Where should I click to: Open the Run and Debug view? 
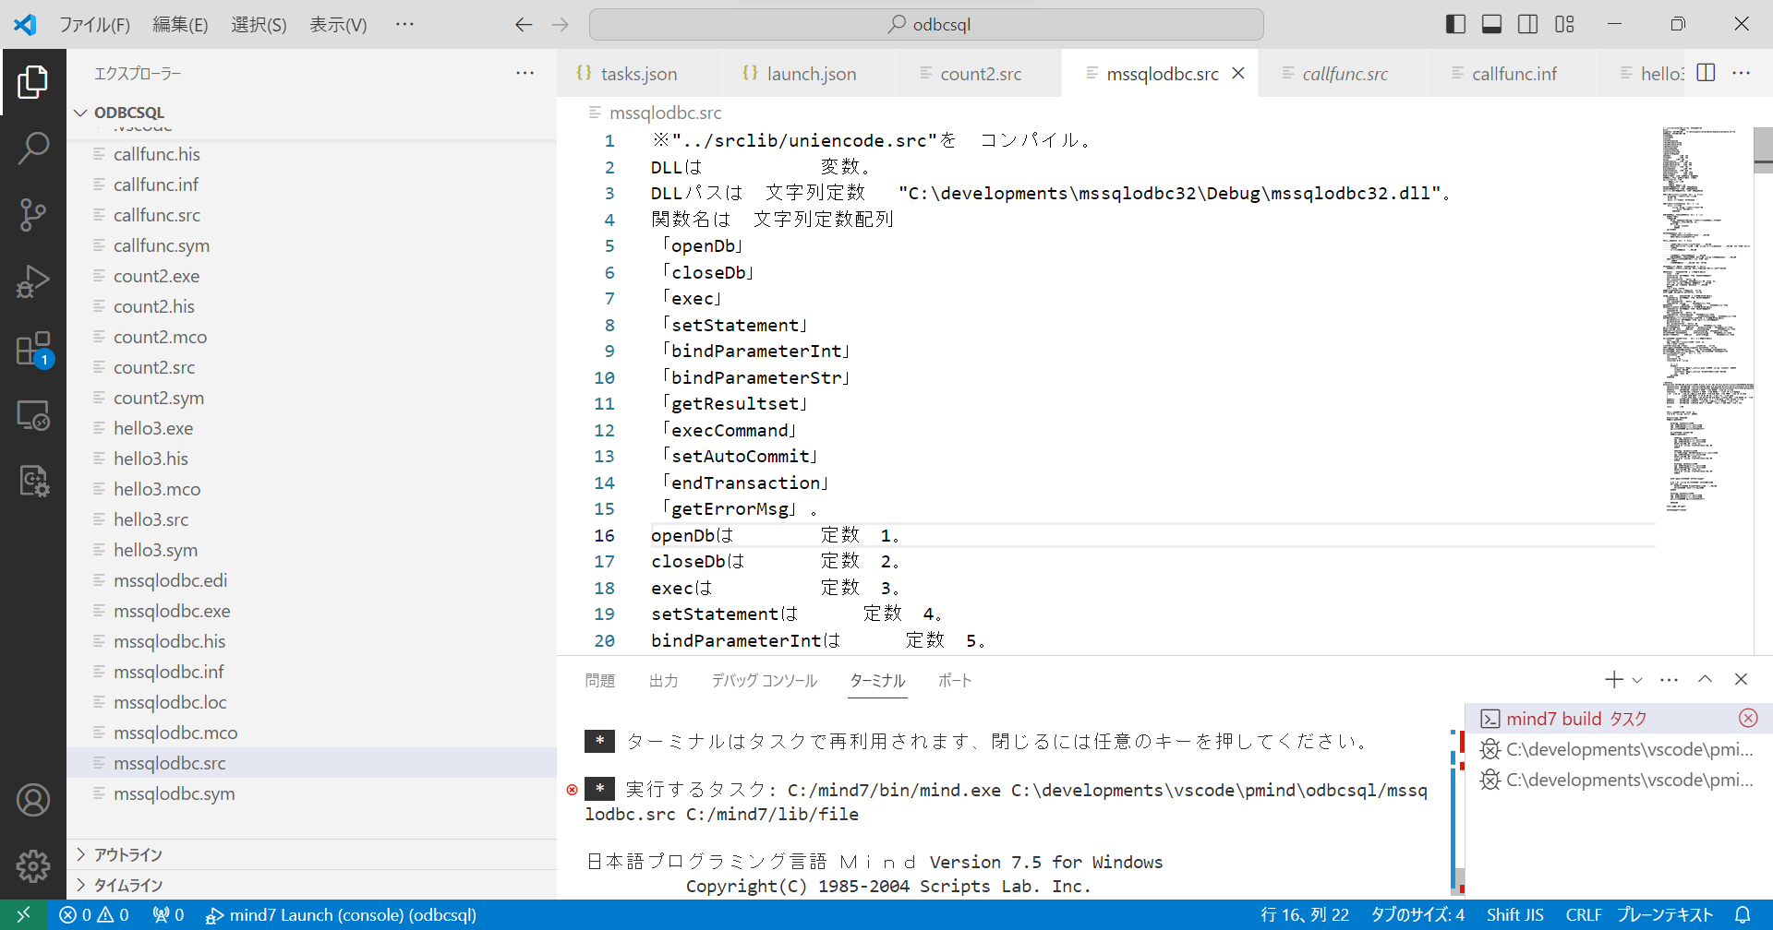click(33, 281)
